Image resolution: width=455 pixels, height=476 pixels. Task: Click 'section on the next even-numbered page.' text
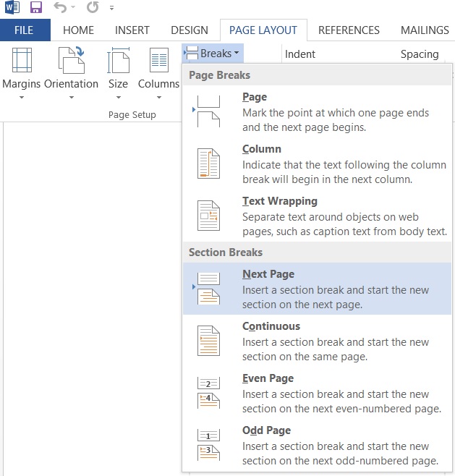point(341,409)
